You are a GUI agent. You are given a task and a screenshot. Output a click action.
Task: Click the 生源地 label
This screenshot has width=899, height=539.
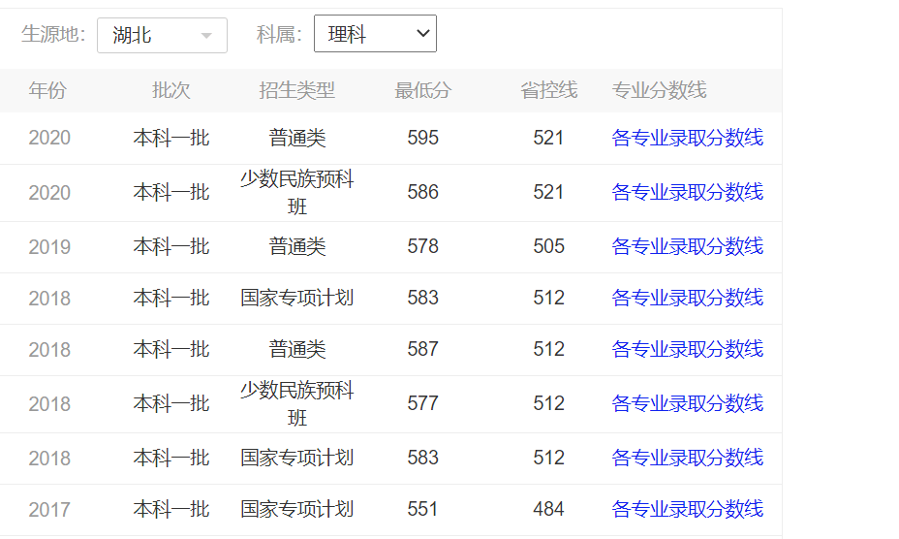pyautogui.click(x=53, y=35)
